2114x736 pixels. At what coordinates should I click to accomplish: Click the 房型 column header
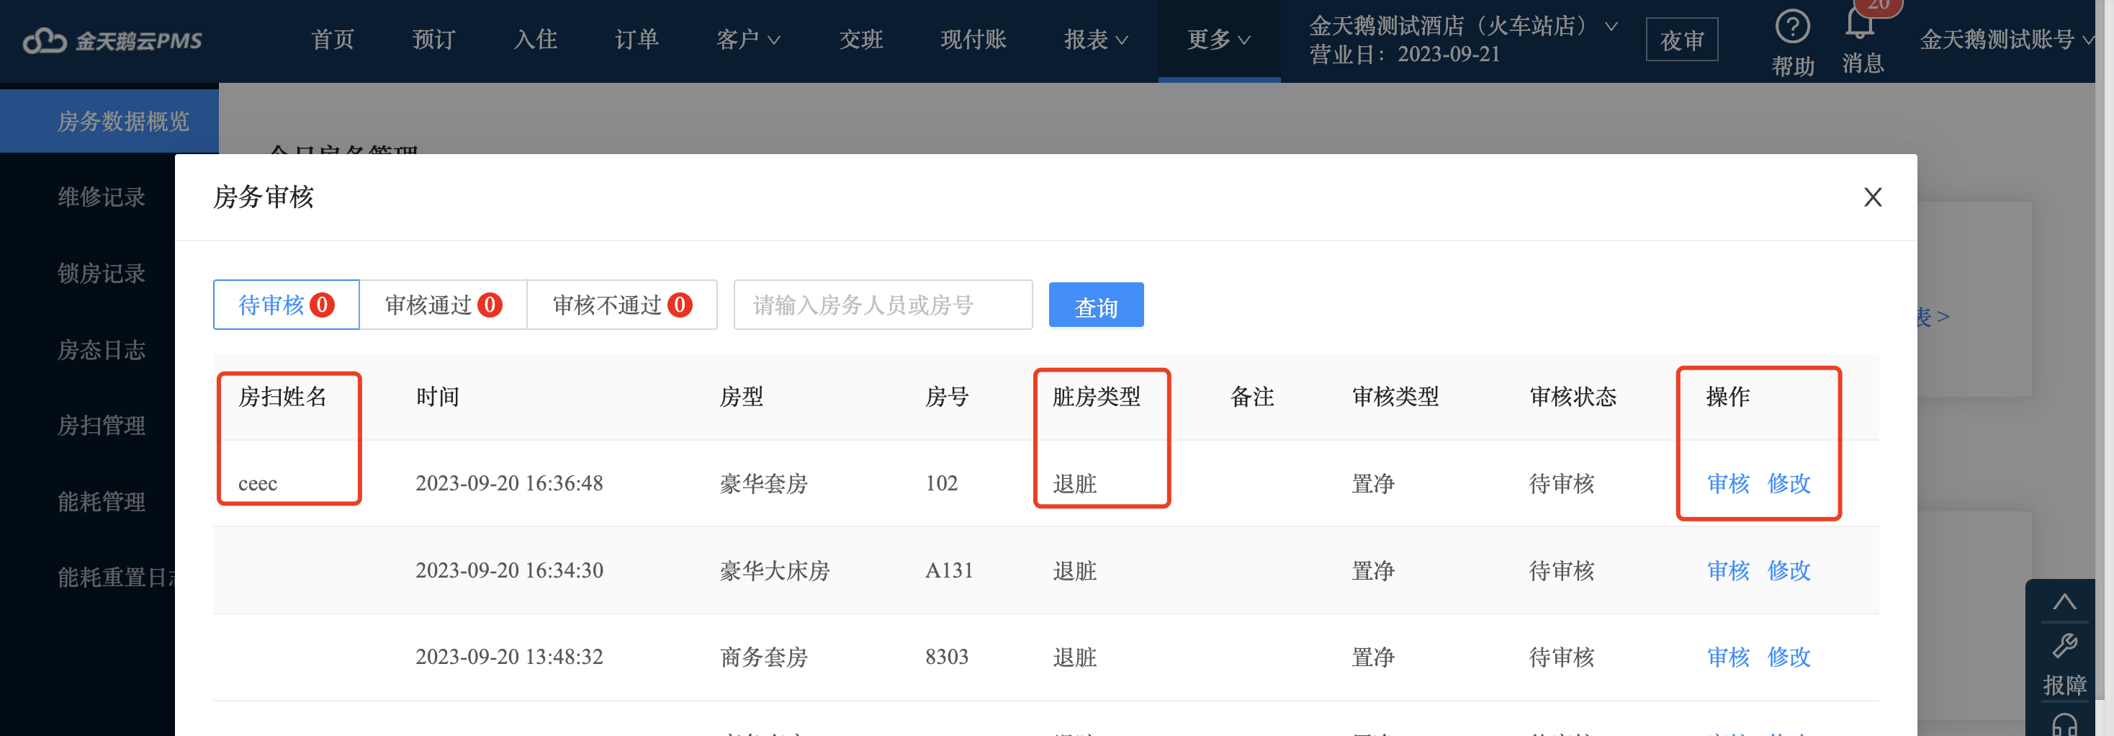741,396
